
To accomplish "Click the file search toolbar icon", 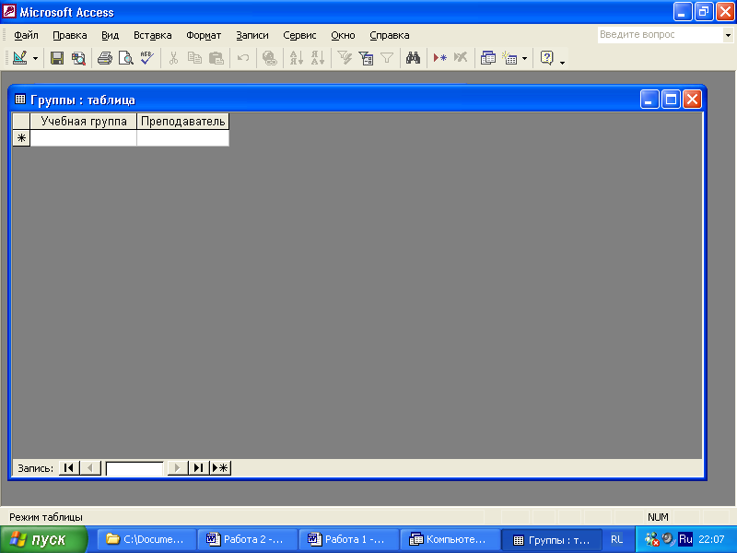I will pyautogui.click(x=78, y=58).
